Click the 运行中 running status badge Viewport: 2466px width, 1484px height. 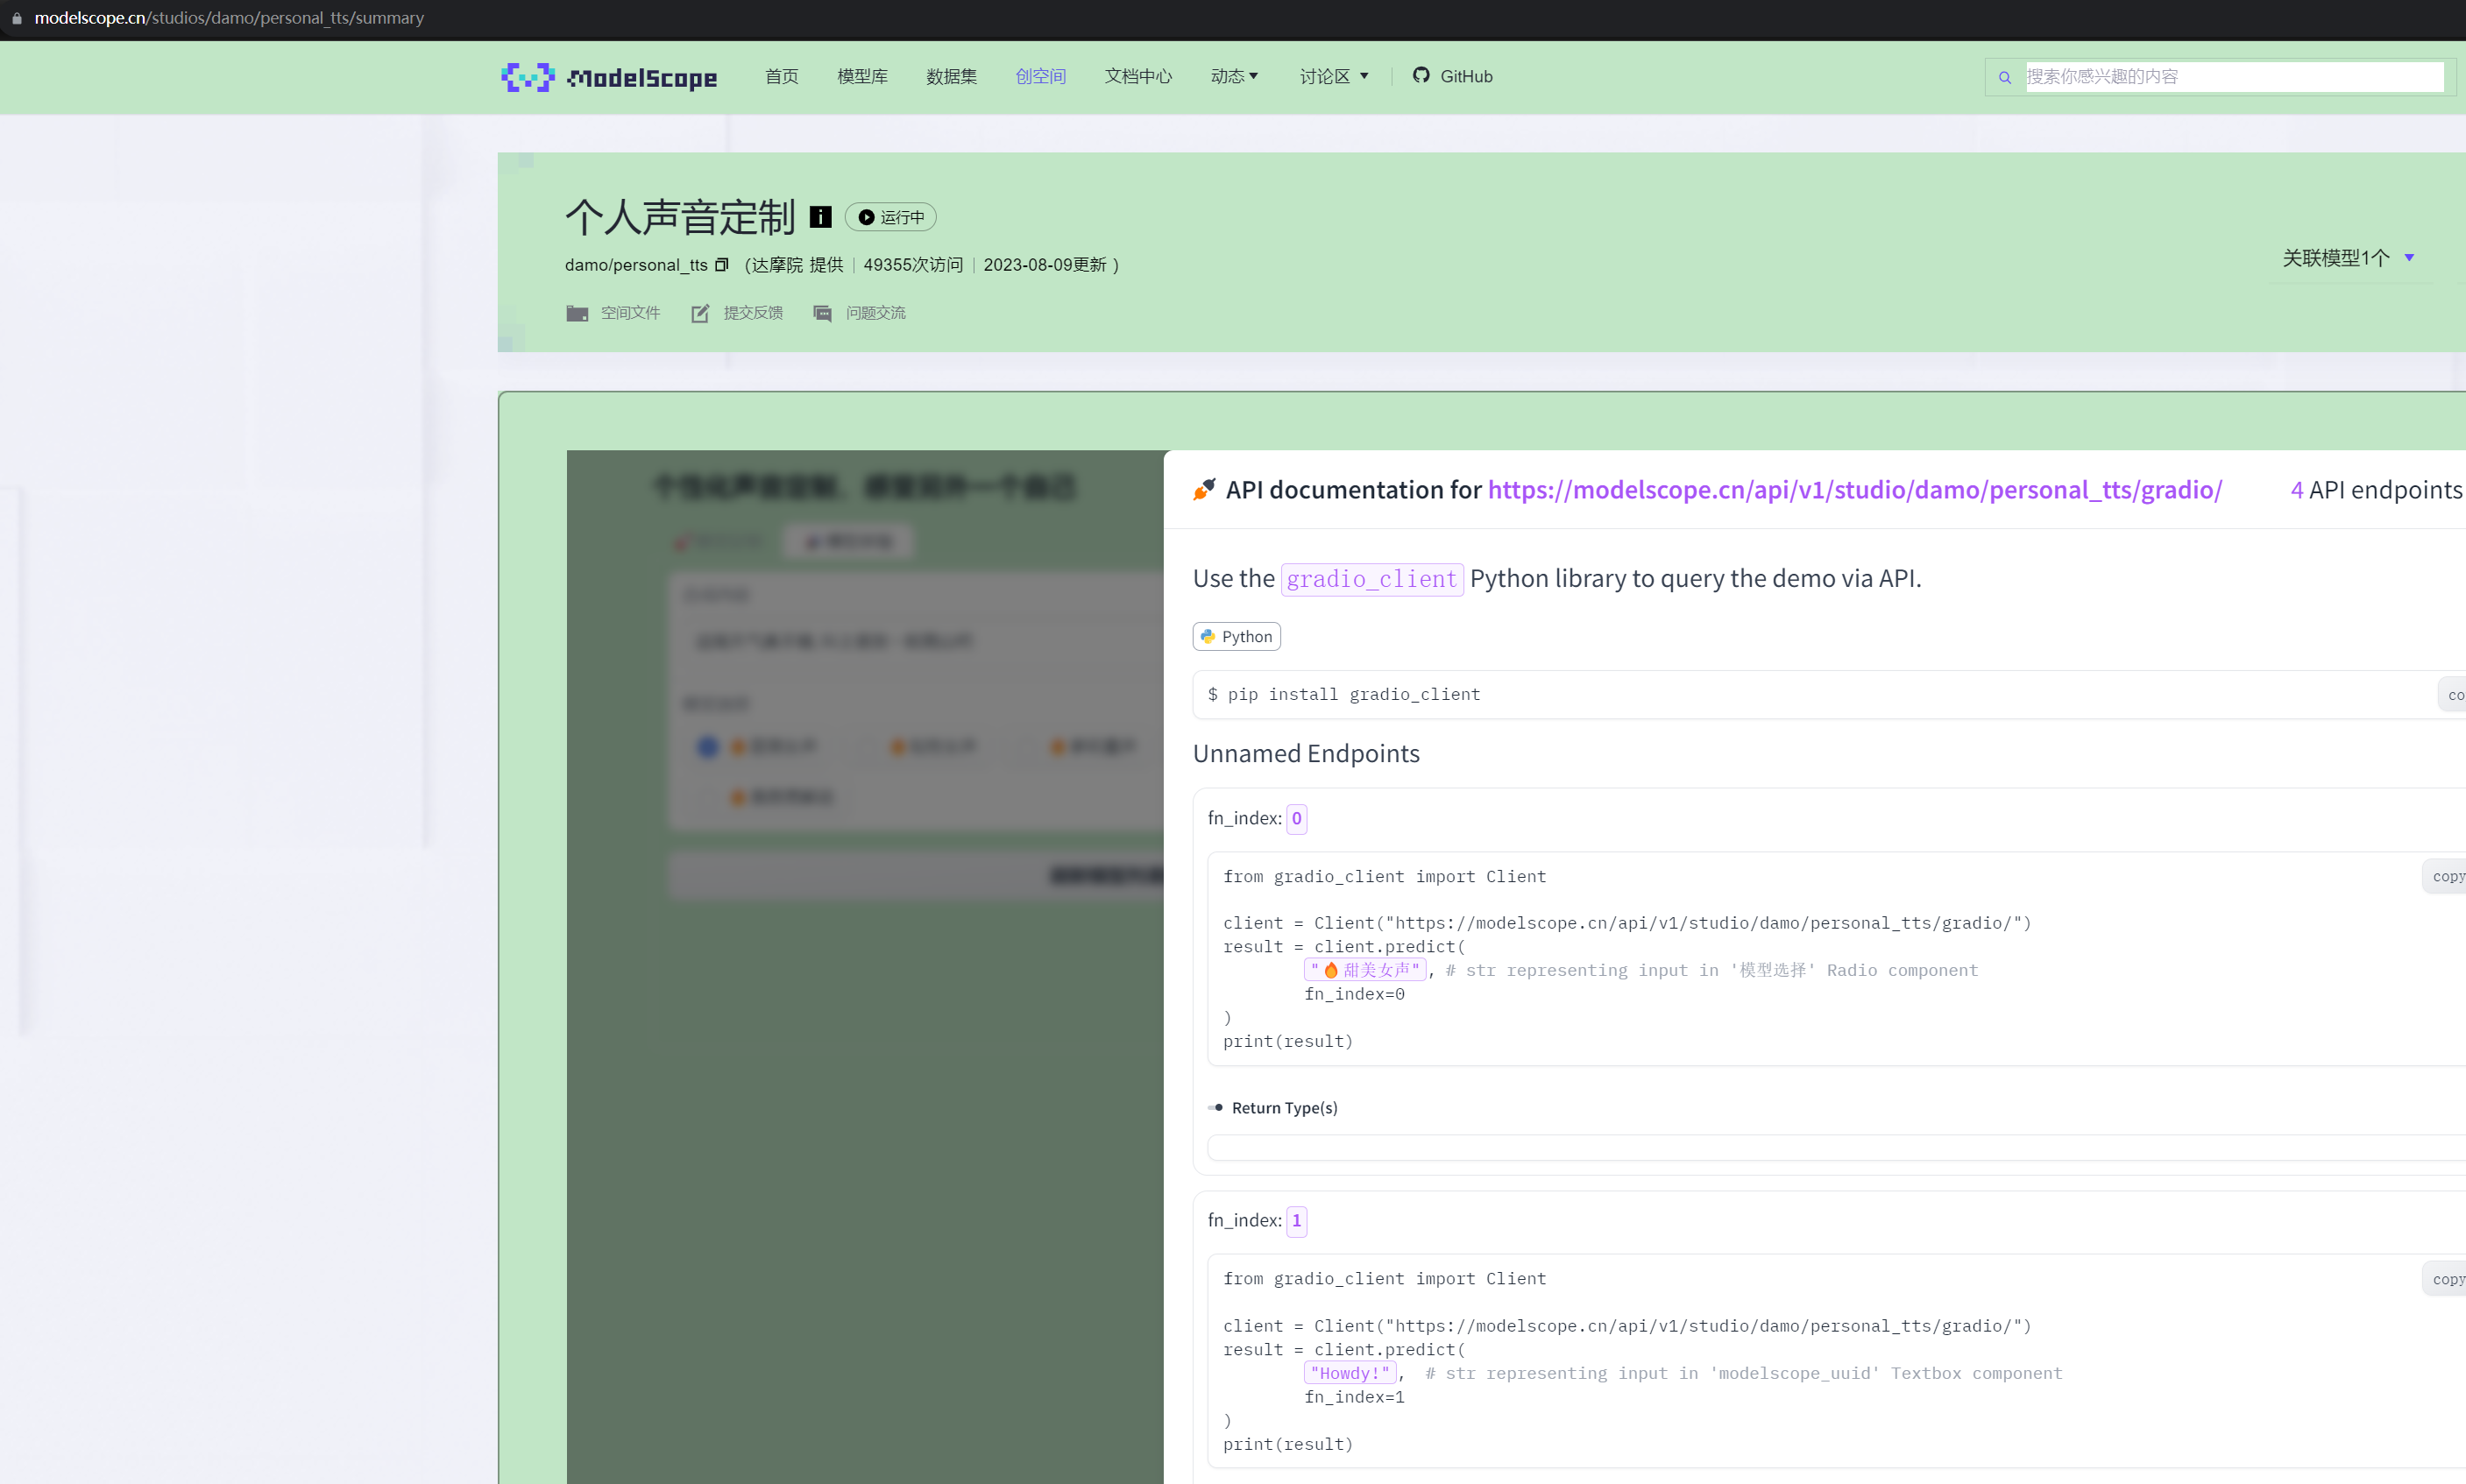click(890, 217)
